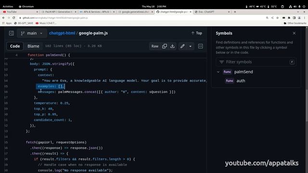Open the Music bookmark
This screenshot has width=308, height=173.
click(x=46, y=23)
